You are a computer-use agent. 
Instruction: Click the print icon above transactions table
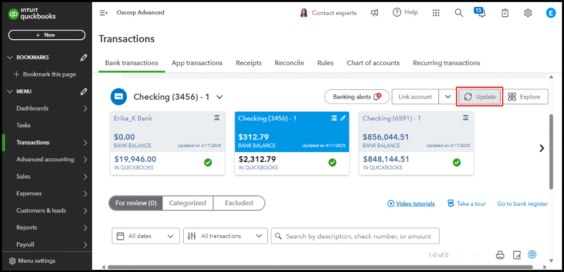pos(500,255)
